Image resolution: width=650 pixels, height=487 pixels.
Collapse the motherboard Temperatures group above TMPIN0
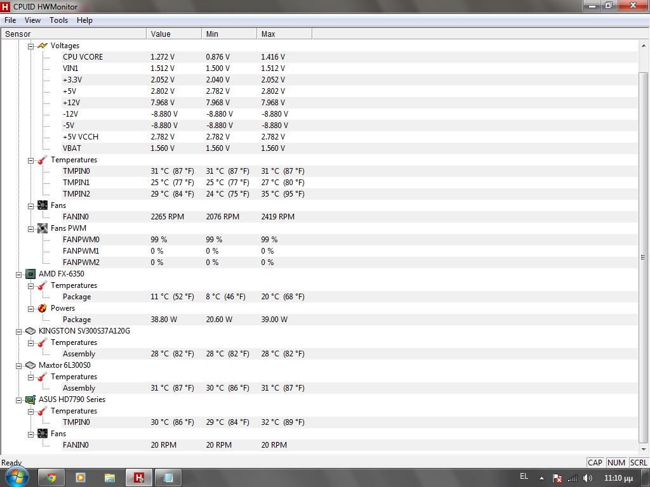(30, 160)
